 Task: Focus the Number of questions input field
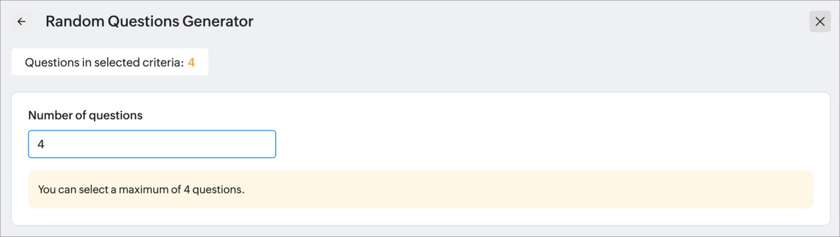(152, 144)
